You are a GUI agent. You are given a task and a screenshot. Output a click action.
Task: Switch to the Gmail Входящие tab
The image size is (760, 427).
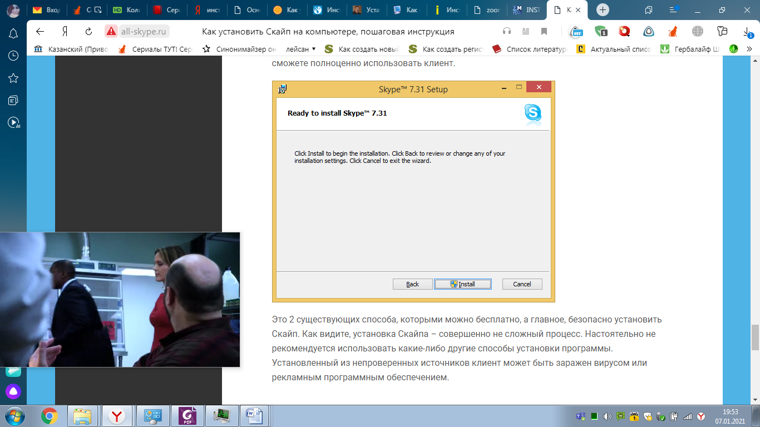[47, 10]
